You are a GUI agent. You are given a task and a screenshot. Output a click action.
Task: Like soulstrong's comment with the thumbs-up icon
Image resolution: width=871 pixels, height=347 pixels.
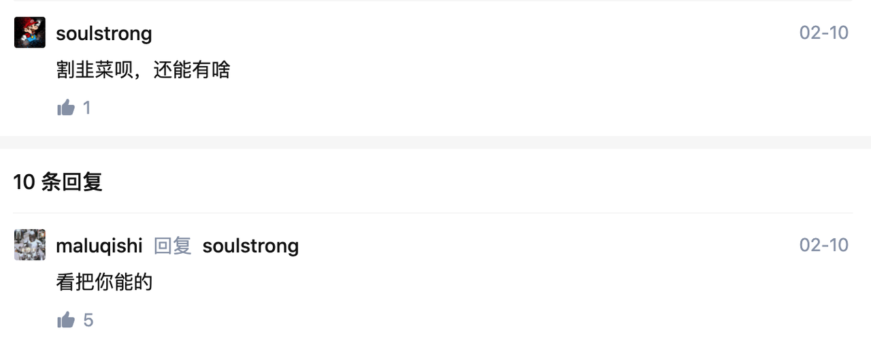pyautogui.click(x=66, y=108)
